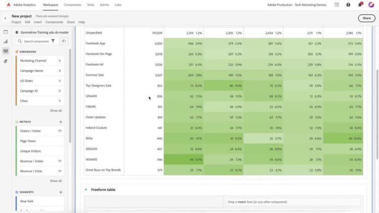Select the New York segment
Viewport: 379px width, 213px height.
pyautogui.click(x=40, y=201)
